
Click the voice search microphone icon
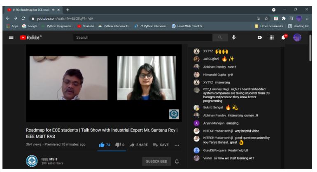(x=234, y=38)
